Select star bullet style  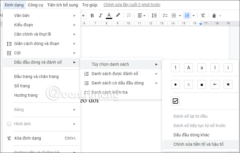[228, 84]
